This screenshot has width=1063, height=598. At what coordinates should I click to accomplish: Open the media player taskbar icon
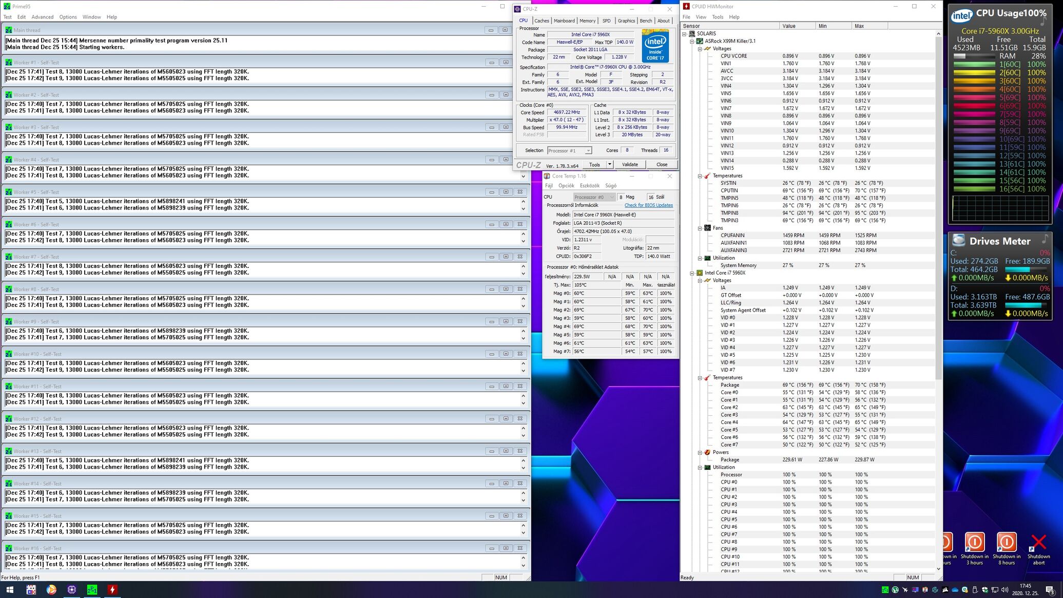click(51, 590)
